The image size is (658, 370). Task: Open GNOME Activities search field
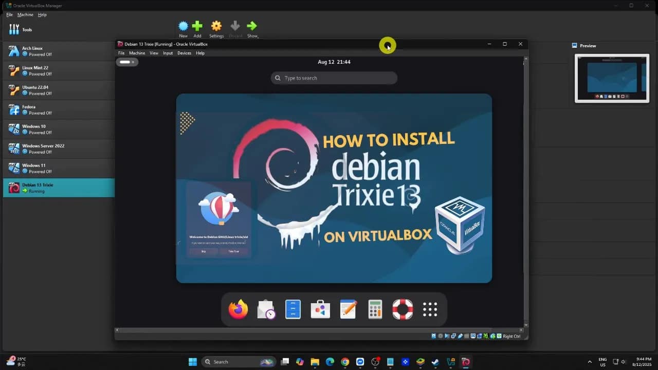click(334, 78)
